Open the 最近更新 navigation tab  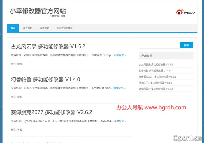[x=27, y=28]
